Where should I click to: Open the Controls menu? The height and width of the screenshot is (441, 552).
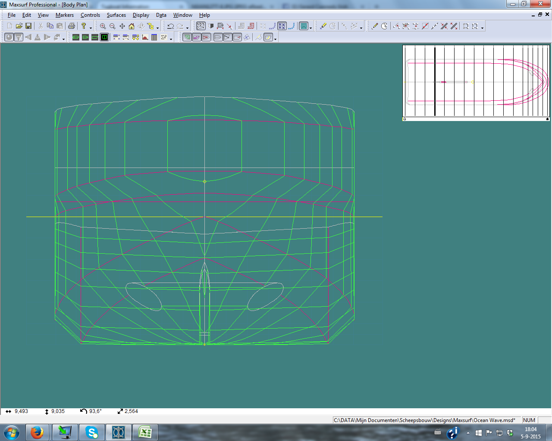(x=90, y=15)
